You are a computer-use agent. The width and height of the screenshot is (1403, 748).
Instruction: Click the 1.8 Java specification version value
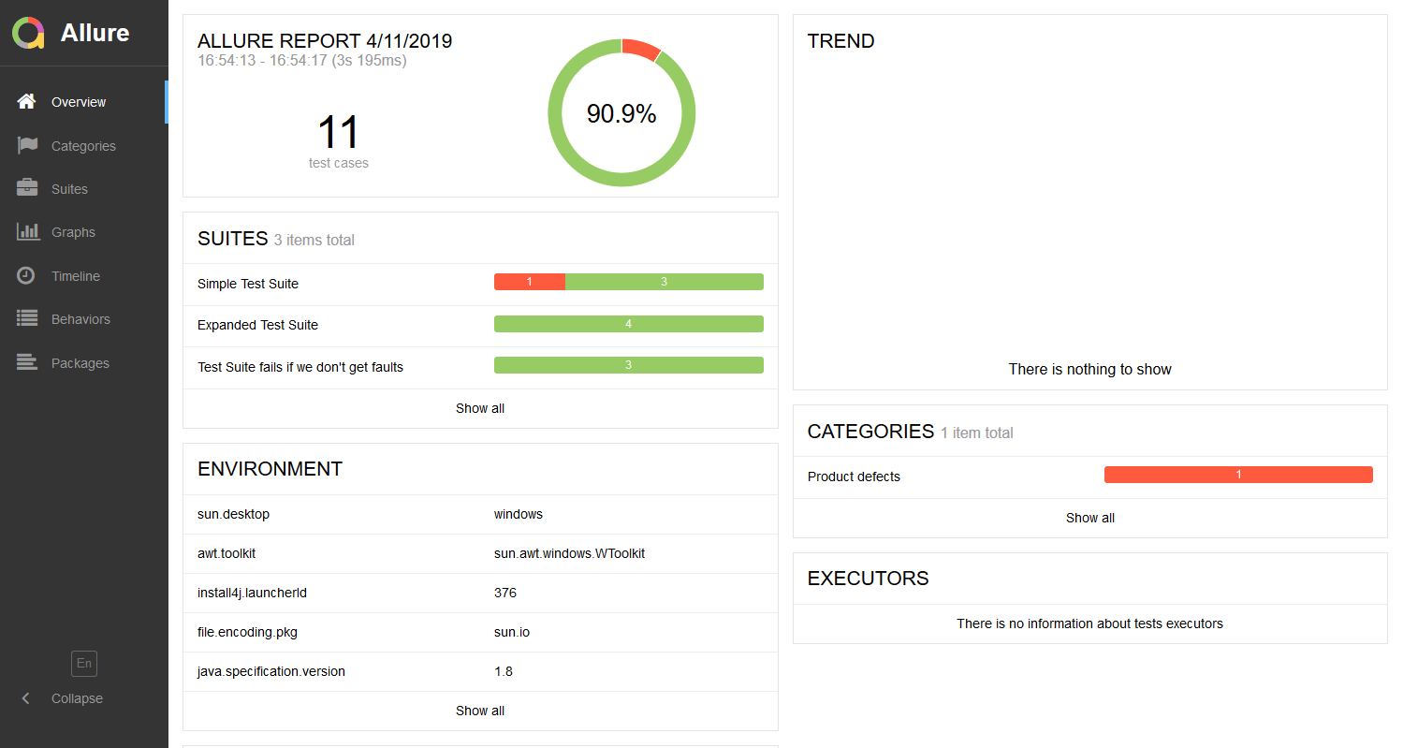tap(504, 671)
